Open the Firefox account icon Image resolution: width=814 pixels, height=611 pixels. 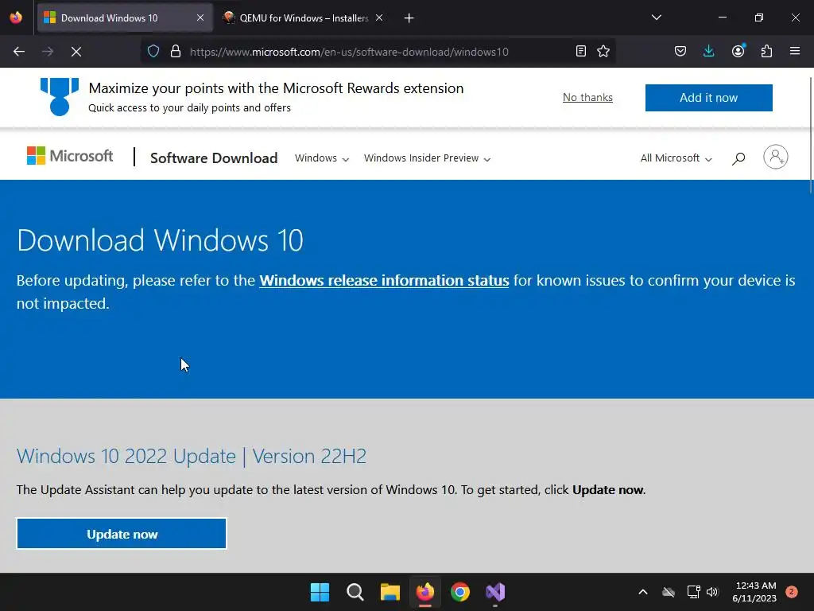click(x=738, y=51)
